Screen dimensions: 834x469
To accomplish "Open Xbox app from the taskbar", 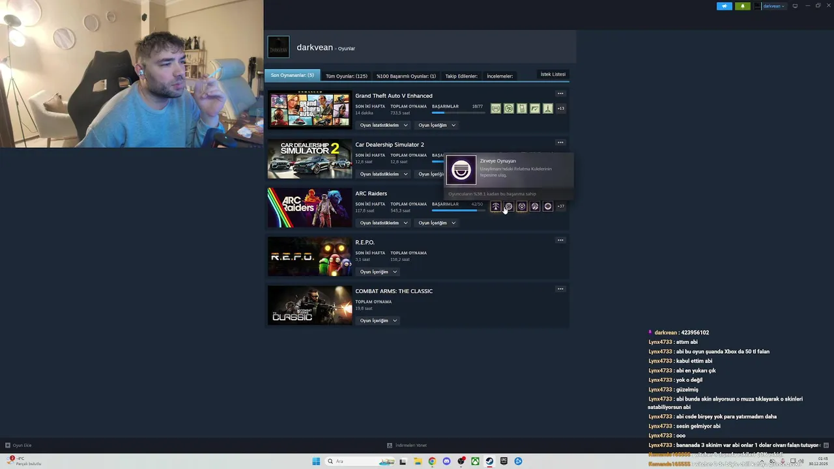I will point(475,461).
